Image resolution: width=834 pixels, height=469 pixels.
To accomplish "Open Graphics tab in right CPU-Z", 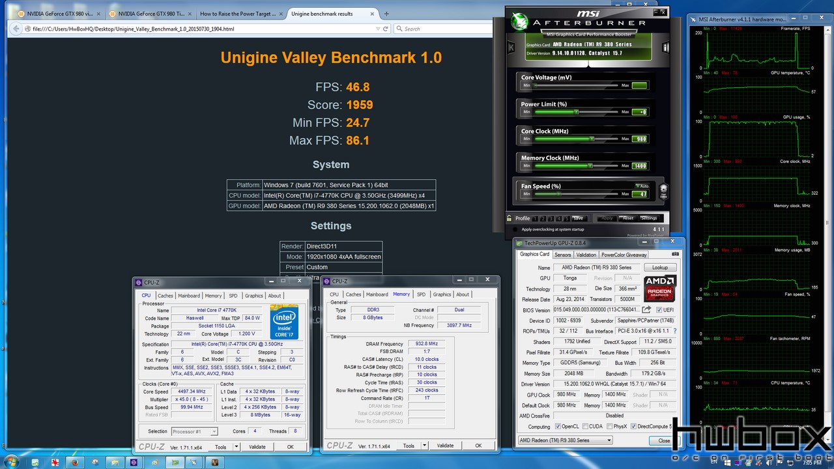I will click(442, 294).
